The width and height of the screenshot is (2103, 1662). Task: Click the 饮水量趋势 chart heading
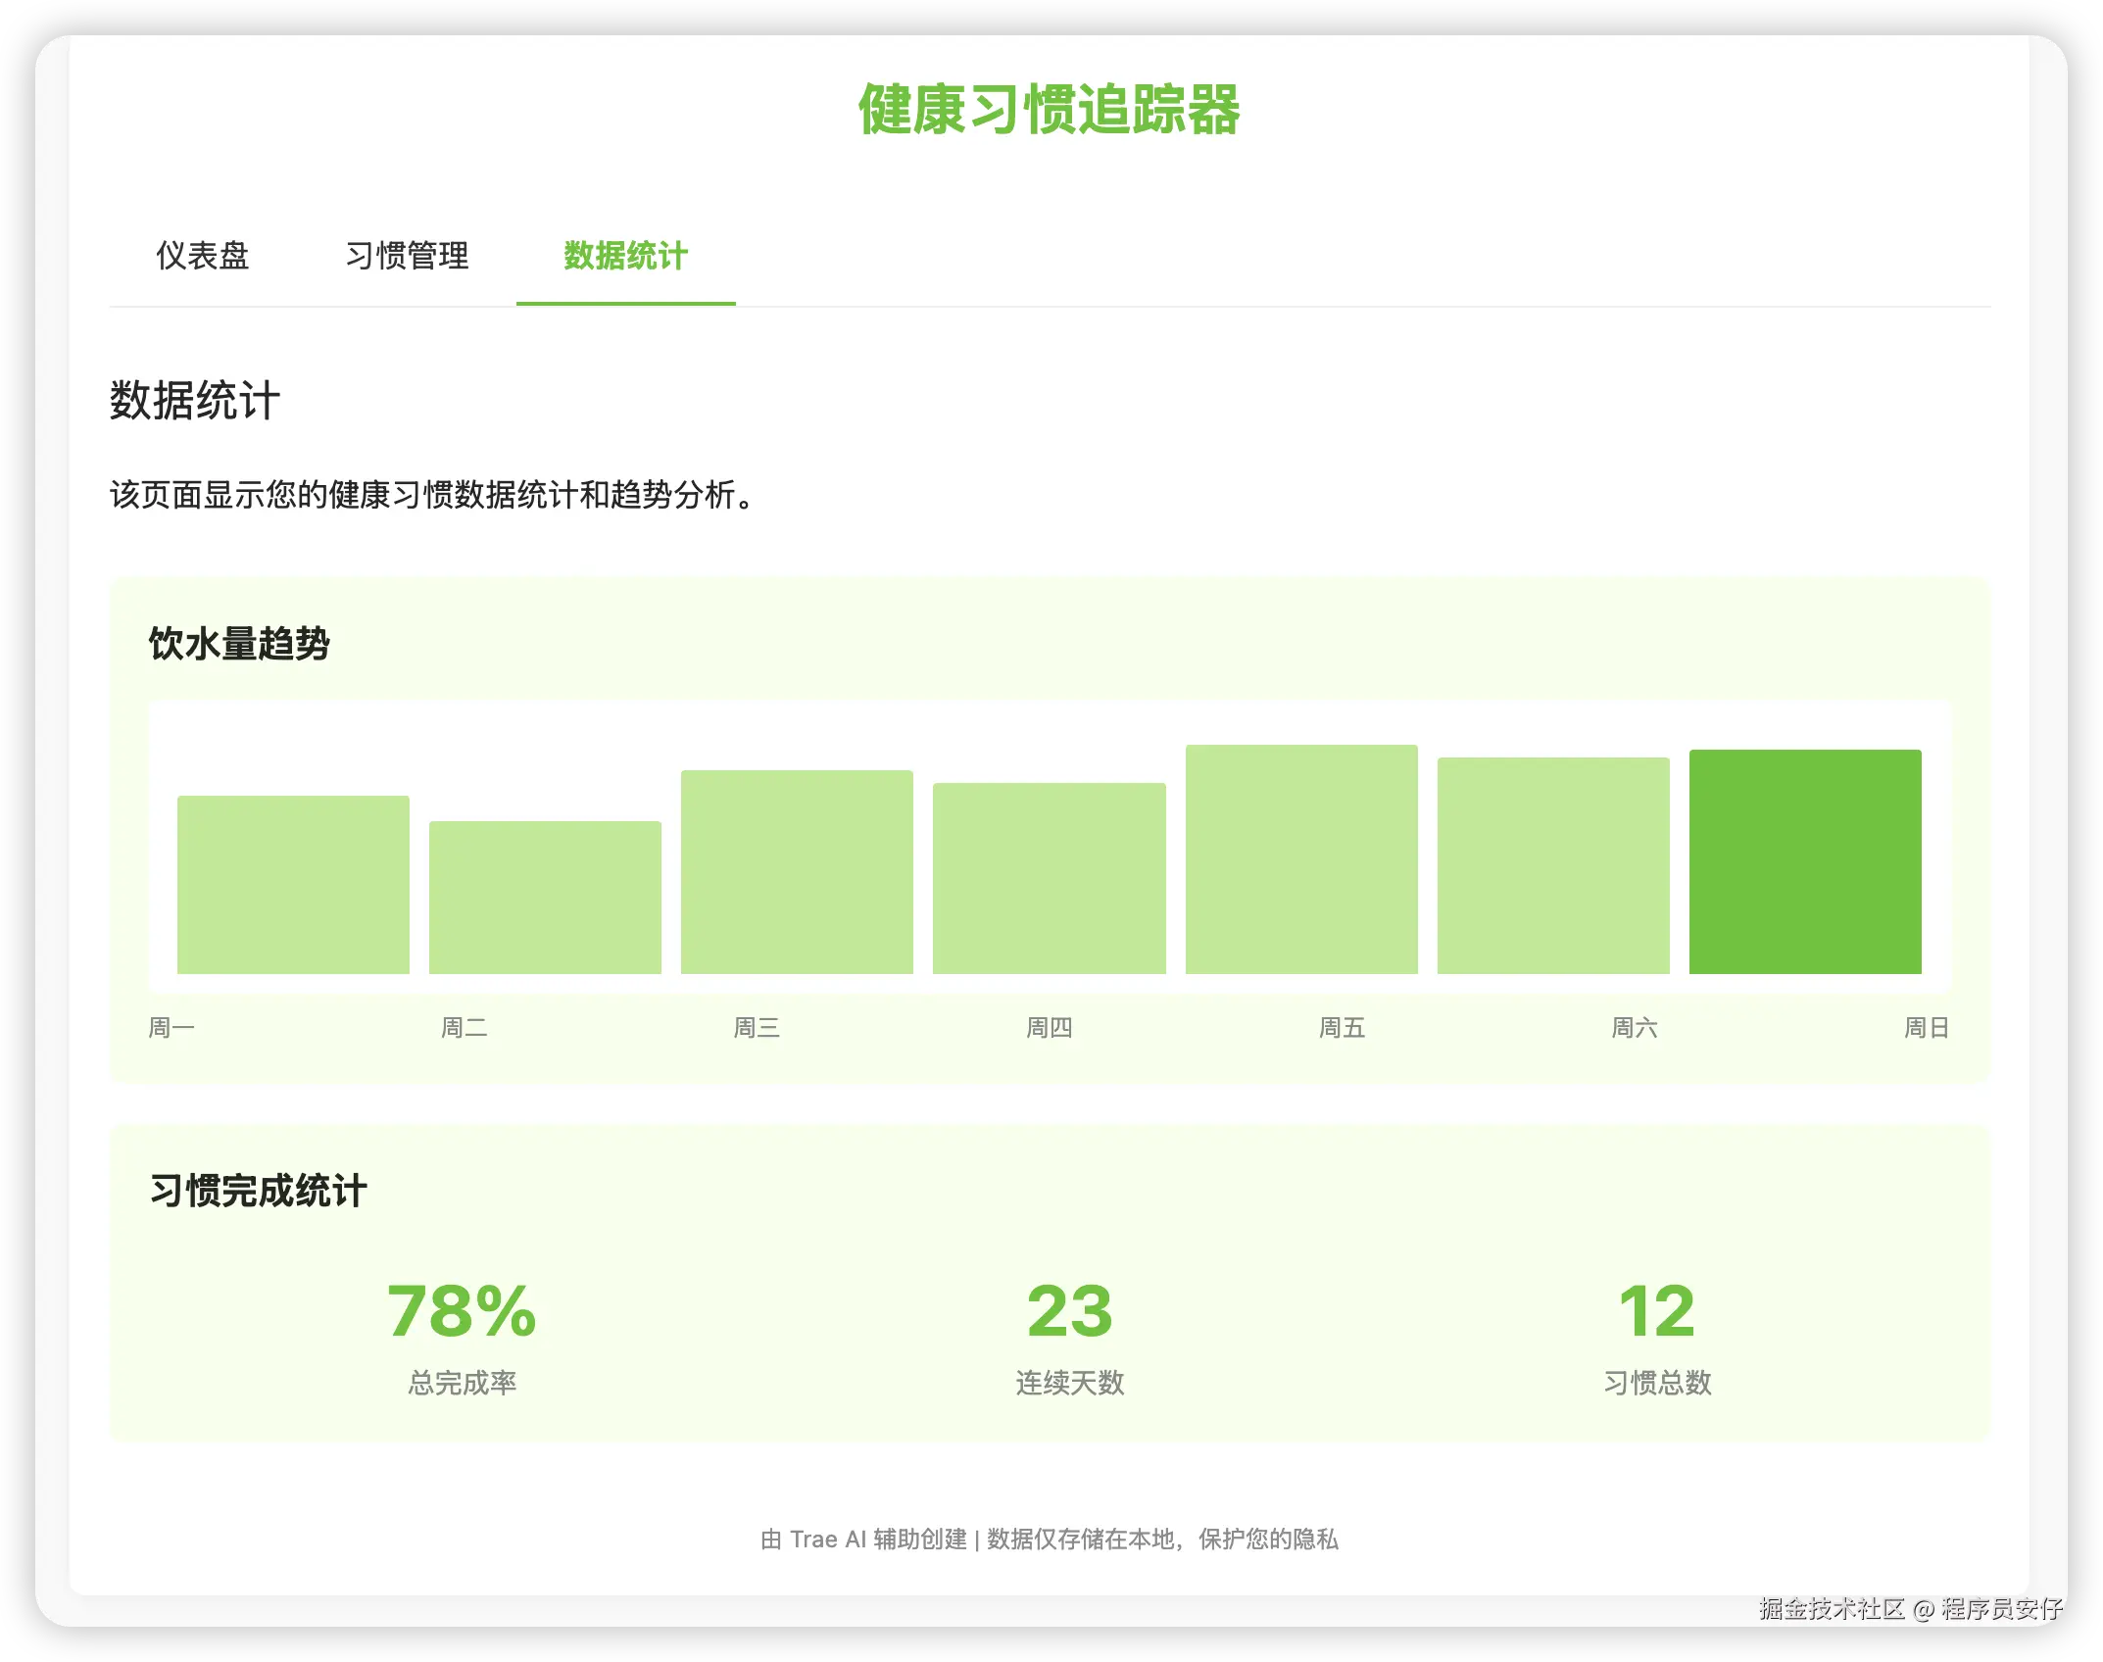[239, 644]
